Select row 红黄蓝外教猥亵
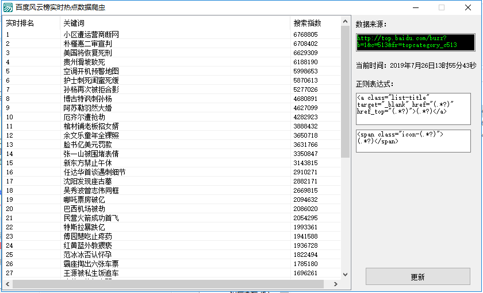Image resolution: width=483 pixels, height=293 pixels. click(171, 245)
